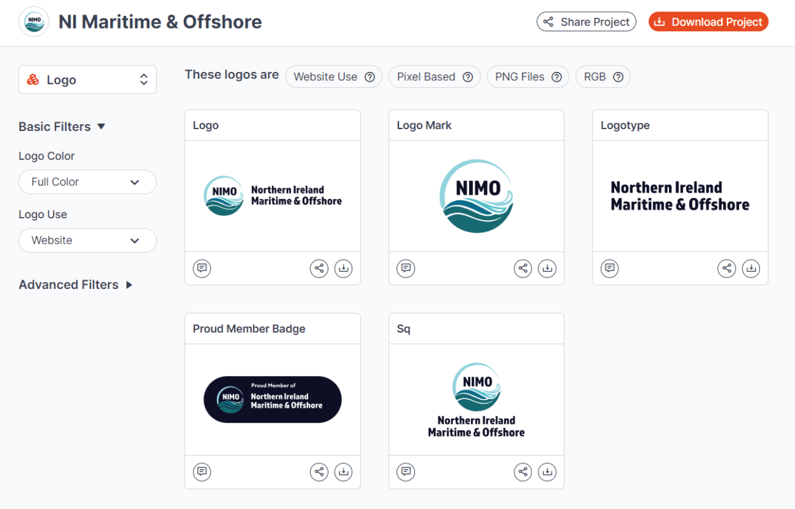Click the NI Maritime & Offshore title

tap(160, 22)
